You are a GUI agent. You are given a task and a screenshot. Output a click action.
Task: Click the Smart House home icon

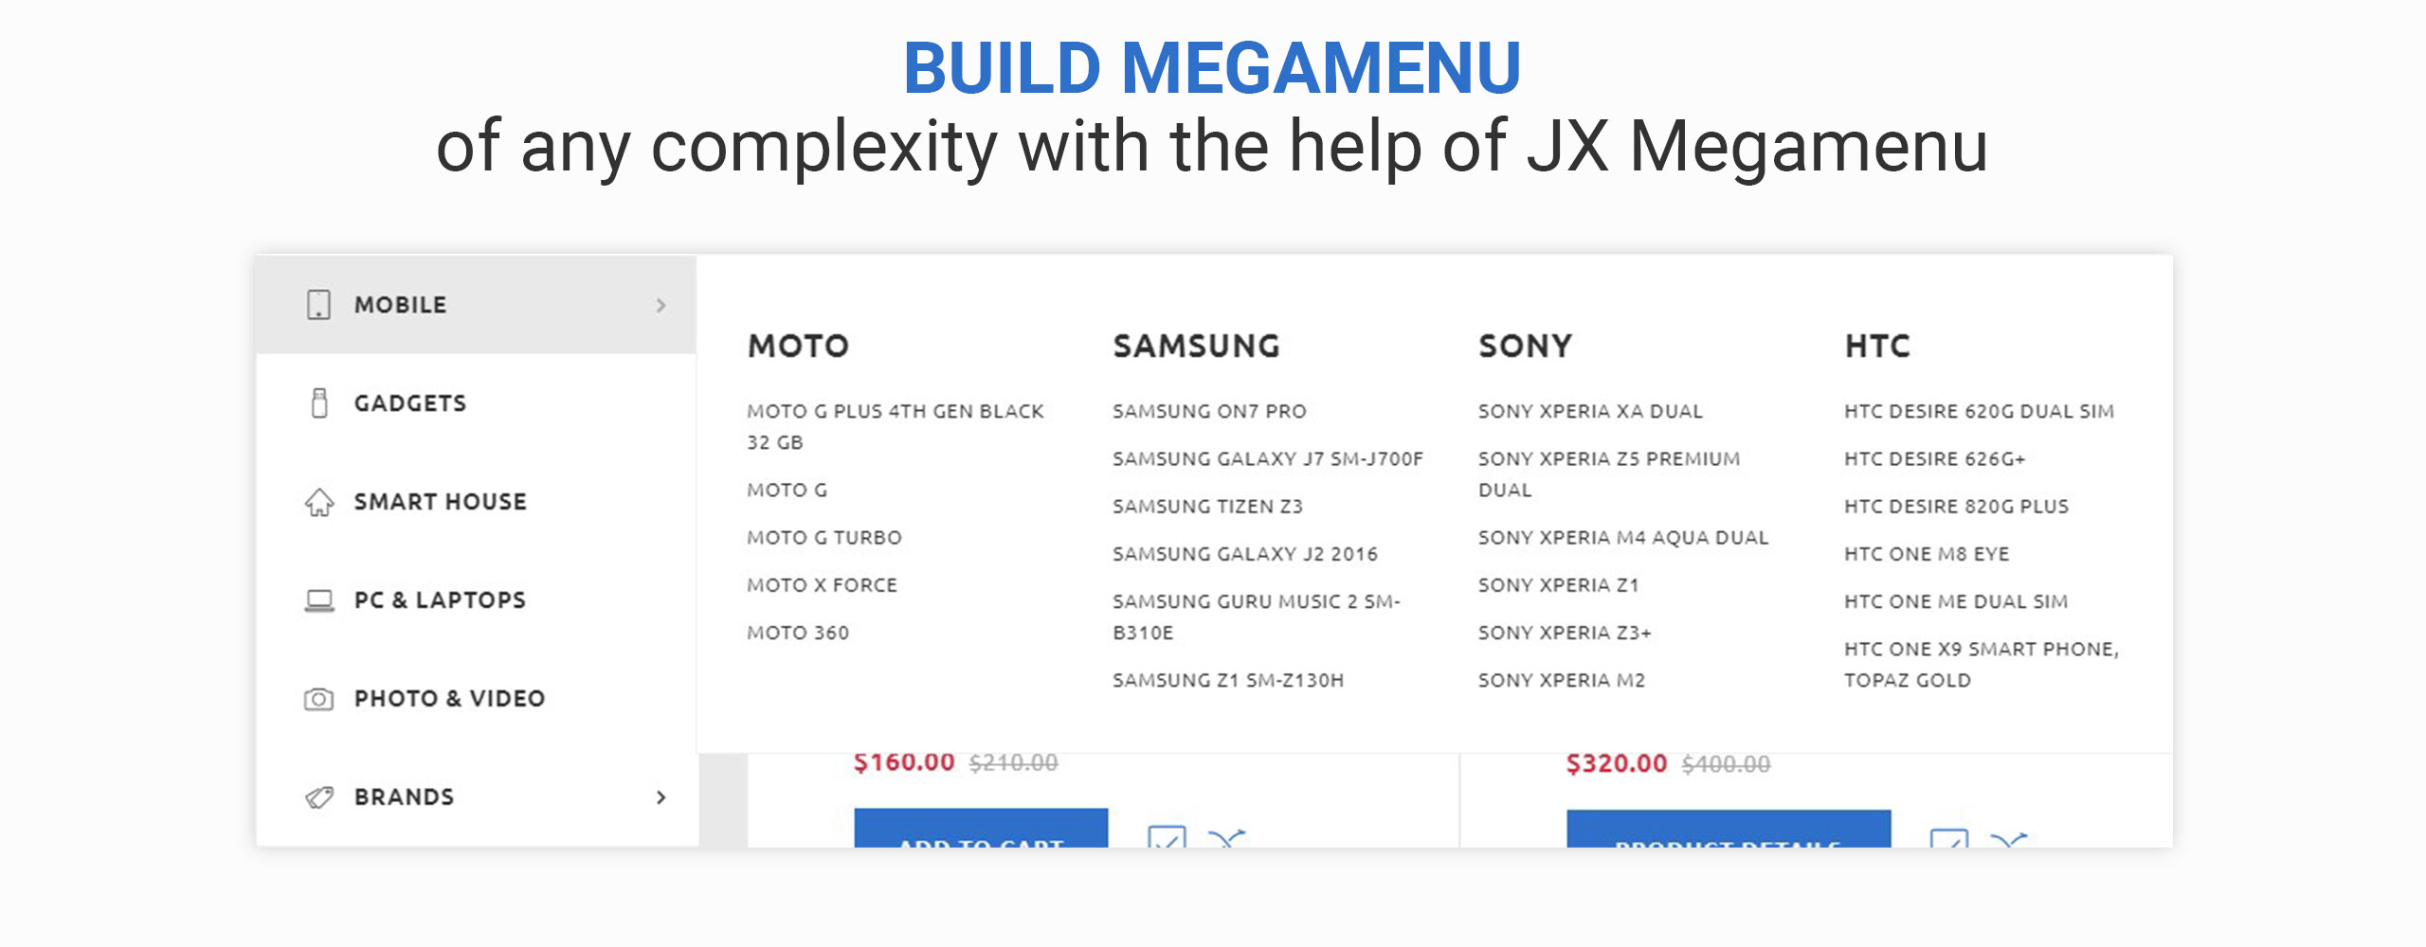(319, 502)
